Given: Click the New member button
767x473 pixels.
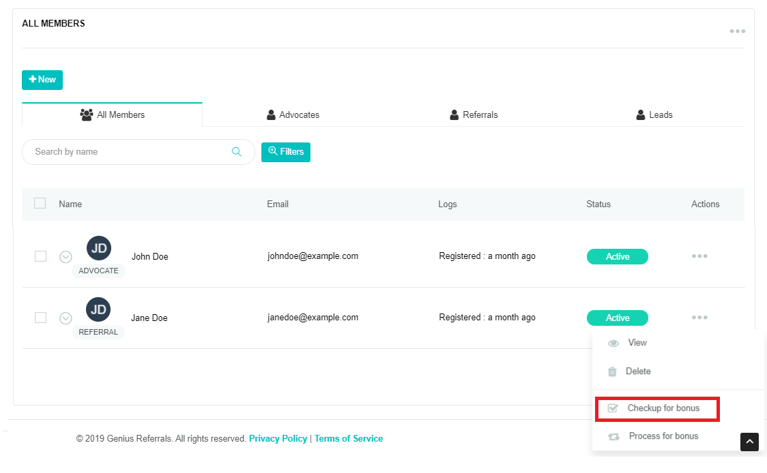Looking at the screenshot, I should click(42, 80).
